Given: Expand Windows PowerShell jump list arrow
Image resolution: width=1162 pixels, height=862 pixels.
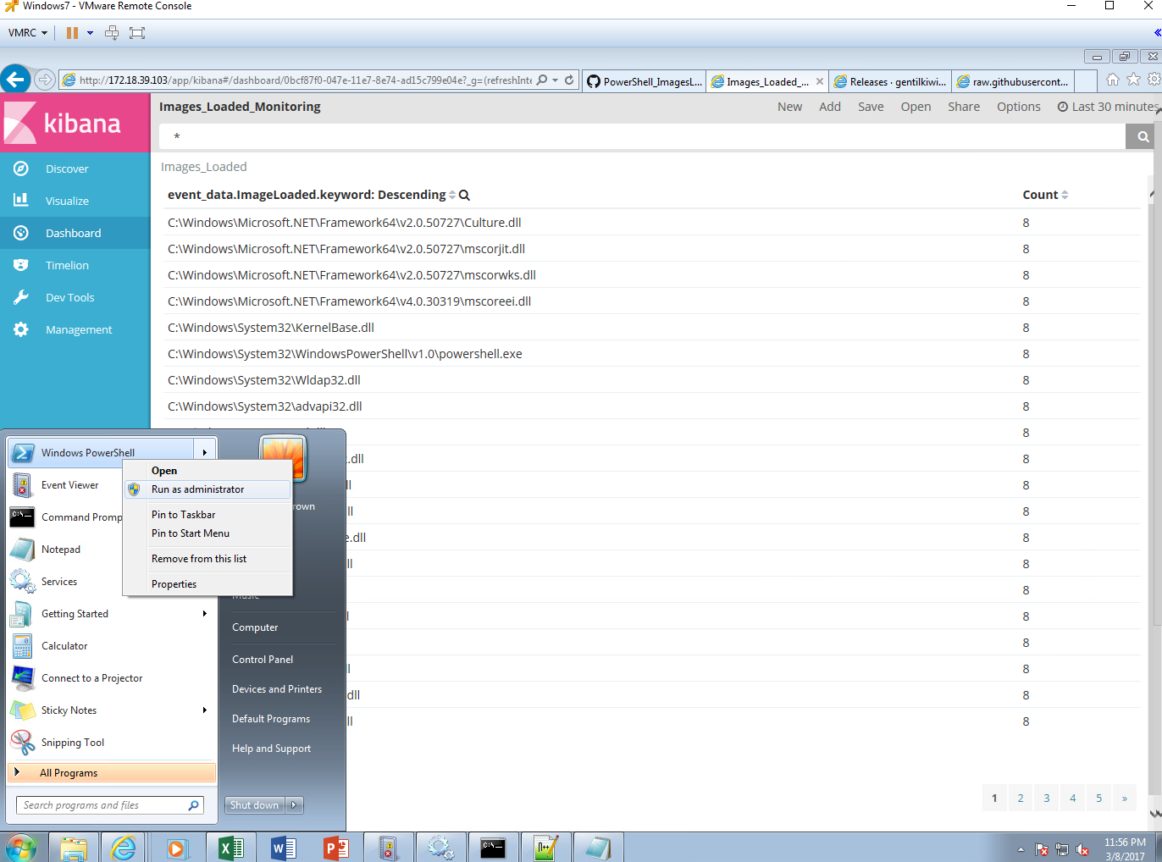Looking at the screenshot, I should pos(205,453).
